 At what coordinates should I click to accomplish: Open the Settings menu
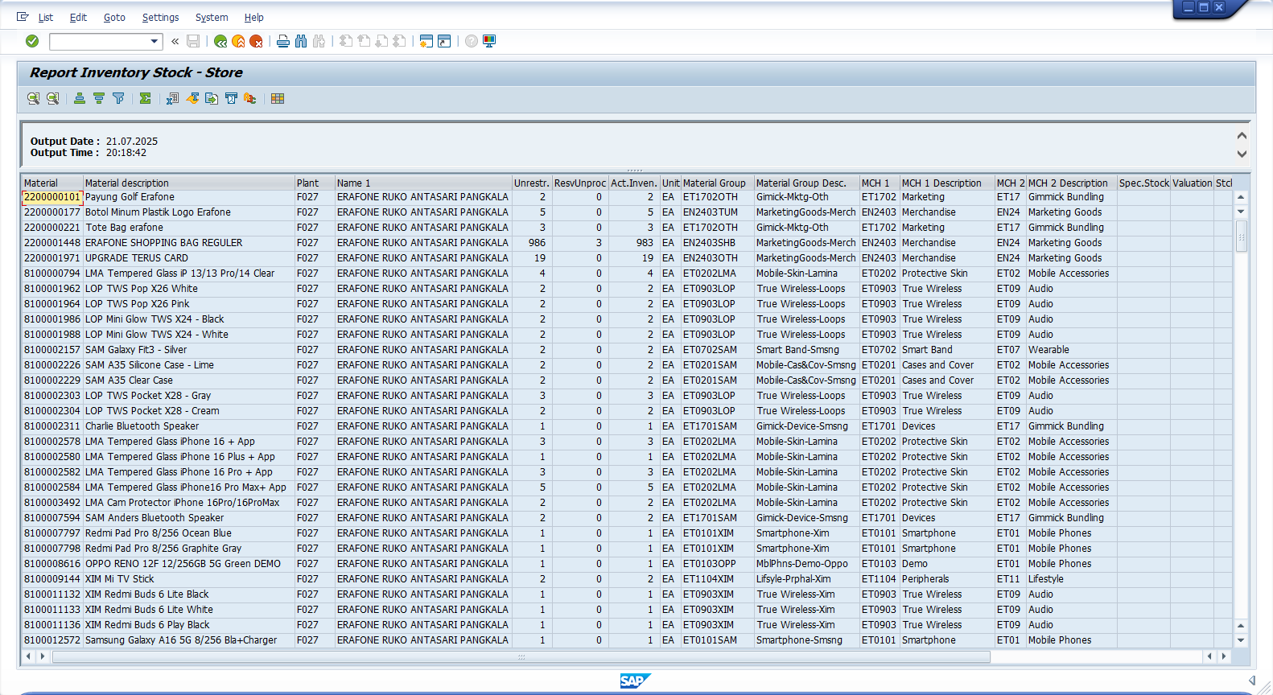[x=160, y=17]
